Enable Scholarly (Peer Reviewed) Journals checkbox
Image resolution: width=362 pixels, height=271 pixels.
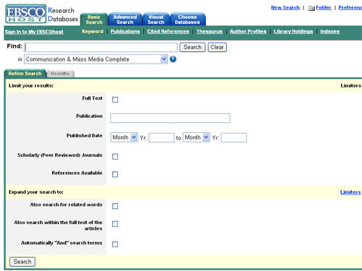(115, 157)
